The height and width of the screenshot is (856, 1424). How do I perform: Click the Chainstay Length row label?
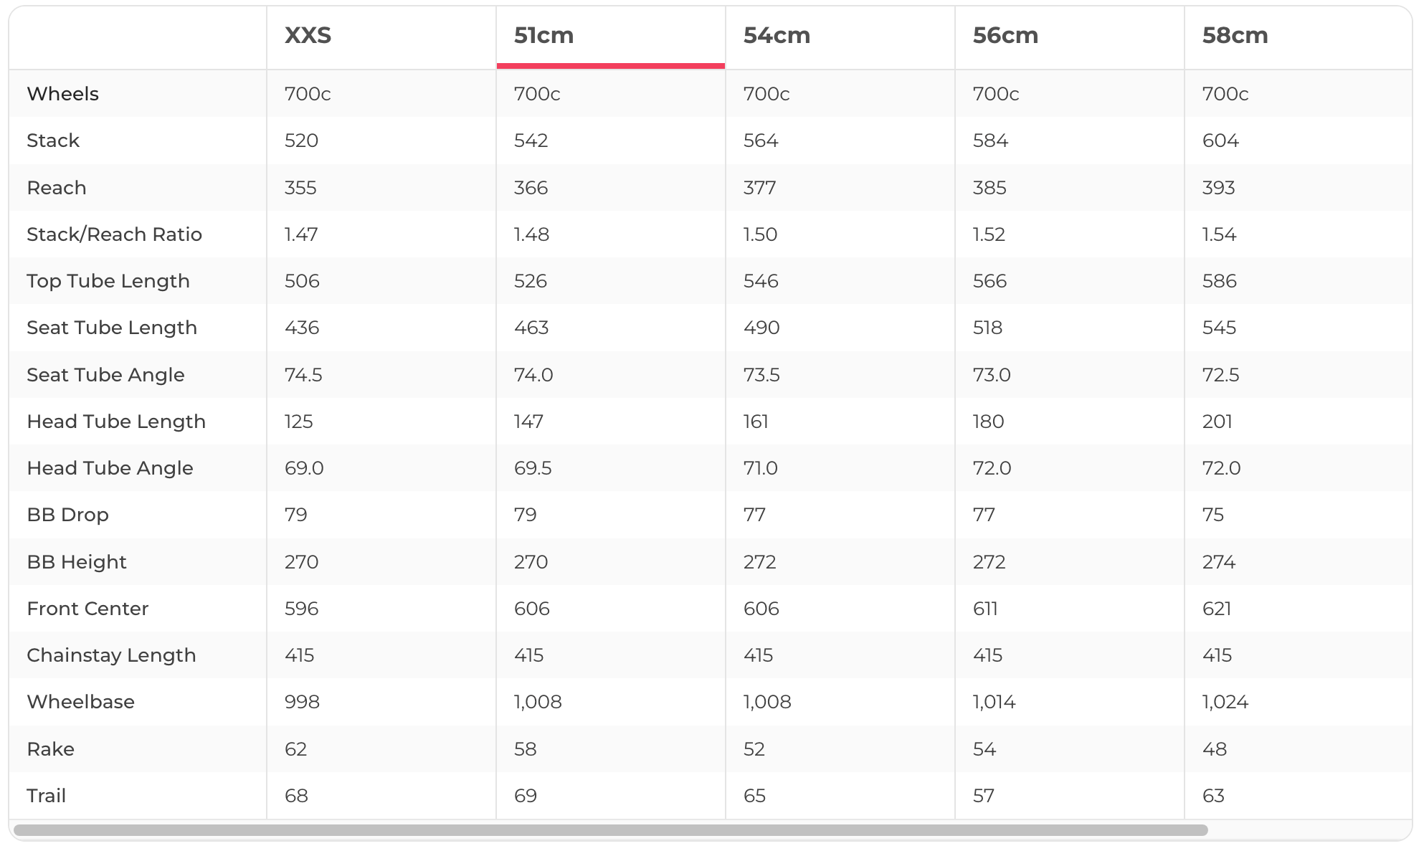[x=111, y=655]
